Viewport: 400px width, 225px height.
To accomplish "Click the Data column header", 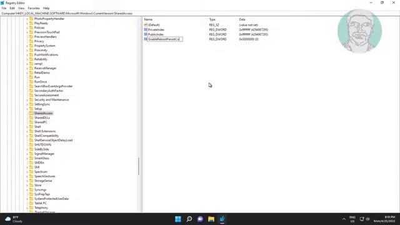I will (242, 19).
